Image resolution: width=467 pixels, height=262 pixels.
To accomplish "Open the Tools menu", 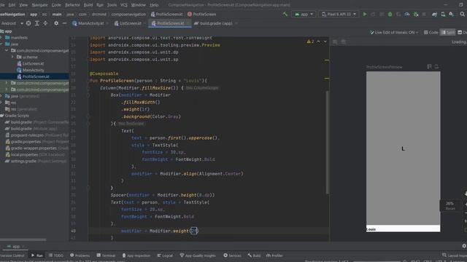I will pyautogui.click(x=112, y=5).
